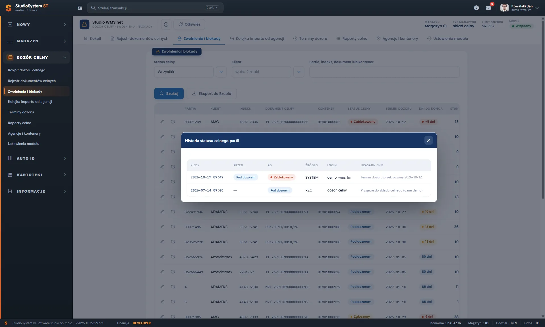Click Eksport do Excela button

pyautogui.click(x=212, y=93)
